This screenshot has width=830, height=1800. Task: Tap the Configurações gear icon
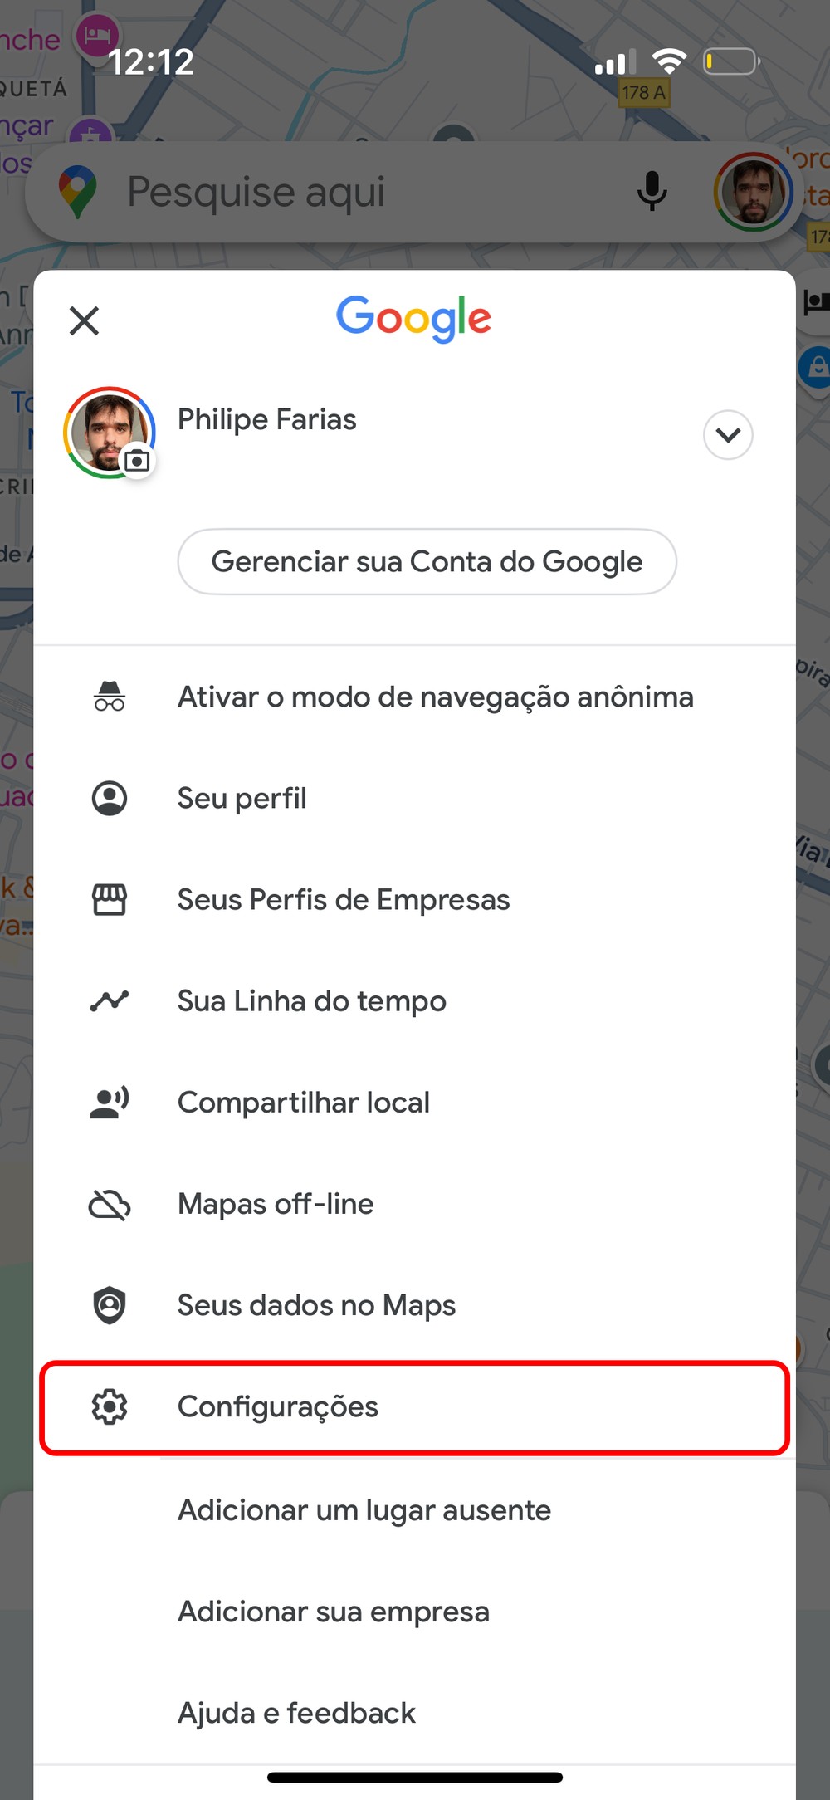point(109,1406)
